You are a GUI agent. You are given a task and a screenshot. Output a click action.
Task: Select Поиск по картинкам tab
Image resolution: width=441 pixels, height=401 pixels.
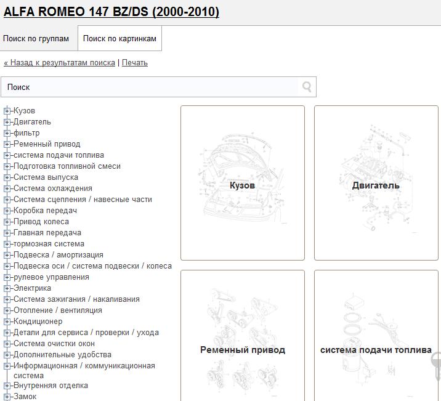point(119,38)
